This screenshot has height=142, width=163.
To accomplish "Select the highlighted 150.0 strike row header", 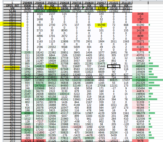I will [x=12, y=25].
